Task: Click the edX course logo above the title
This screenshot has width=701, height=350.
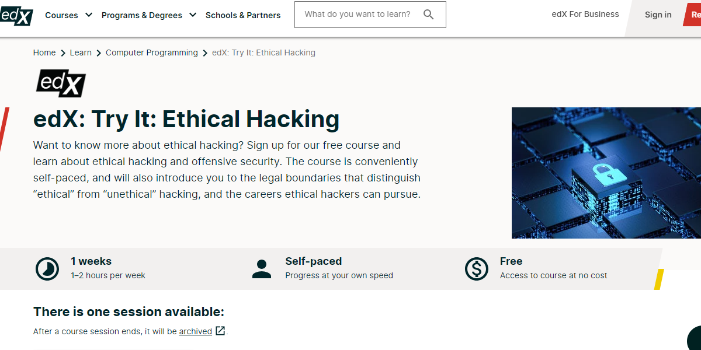Action: (60, 83)
